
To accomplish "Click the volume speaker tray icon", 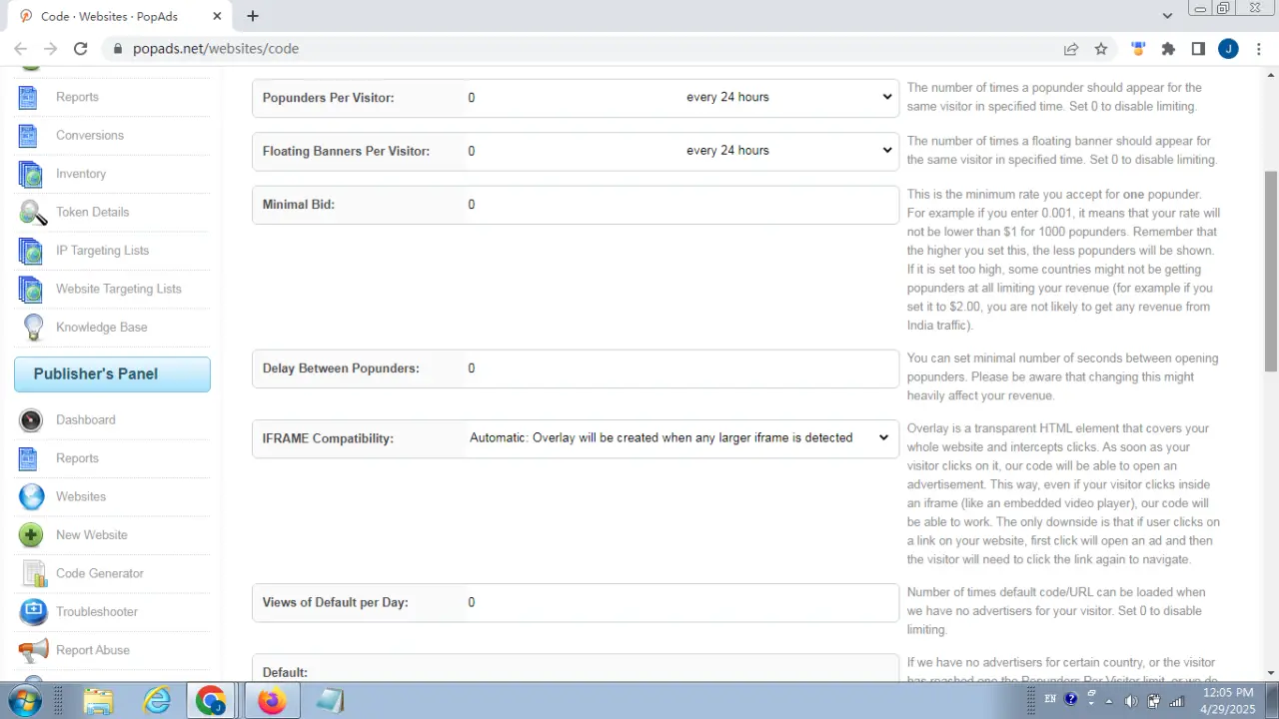I will 1130,700.
